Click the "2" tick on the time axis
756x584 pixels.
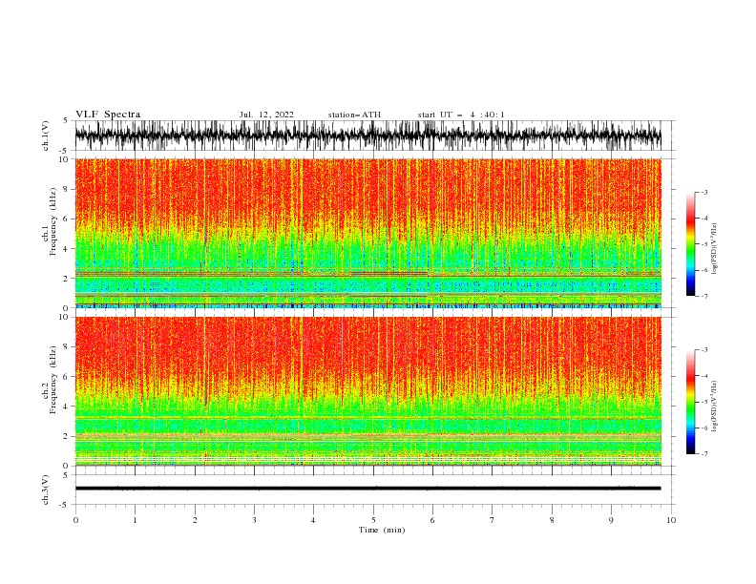click(x=195, y=520)
